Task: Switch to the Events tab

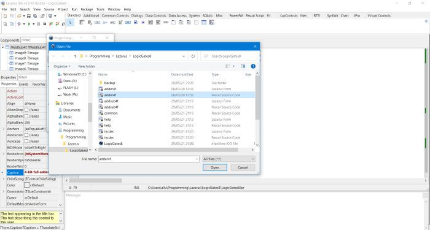Action: coord(24,85)
